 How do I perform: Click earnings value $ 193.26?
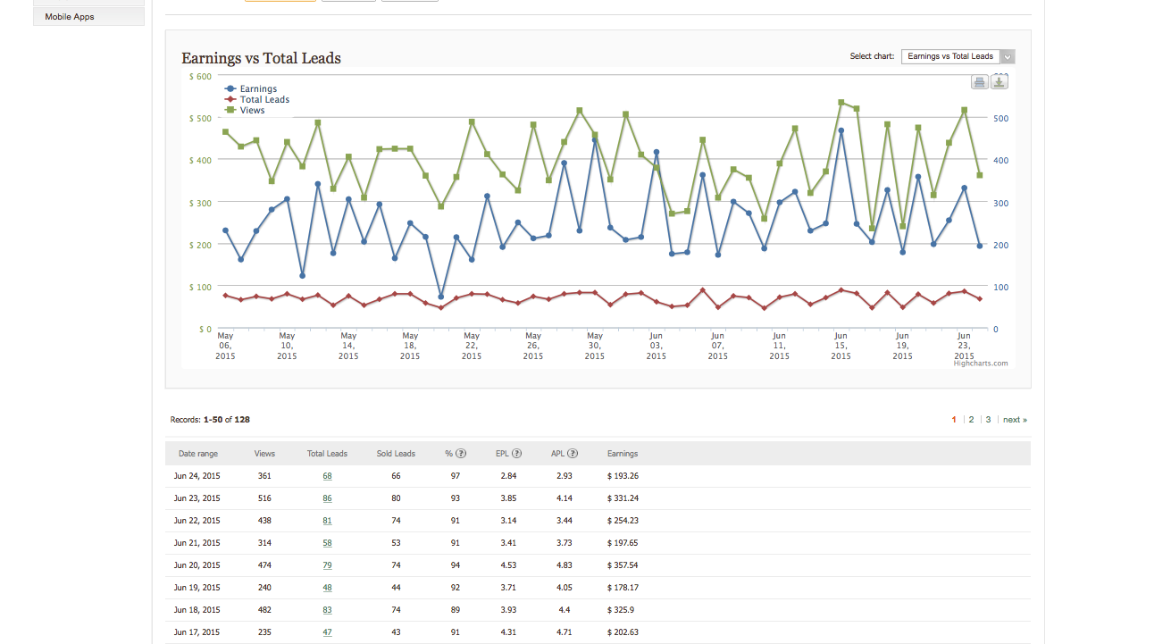[x=623, y=476]
